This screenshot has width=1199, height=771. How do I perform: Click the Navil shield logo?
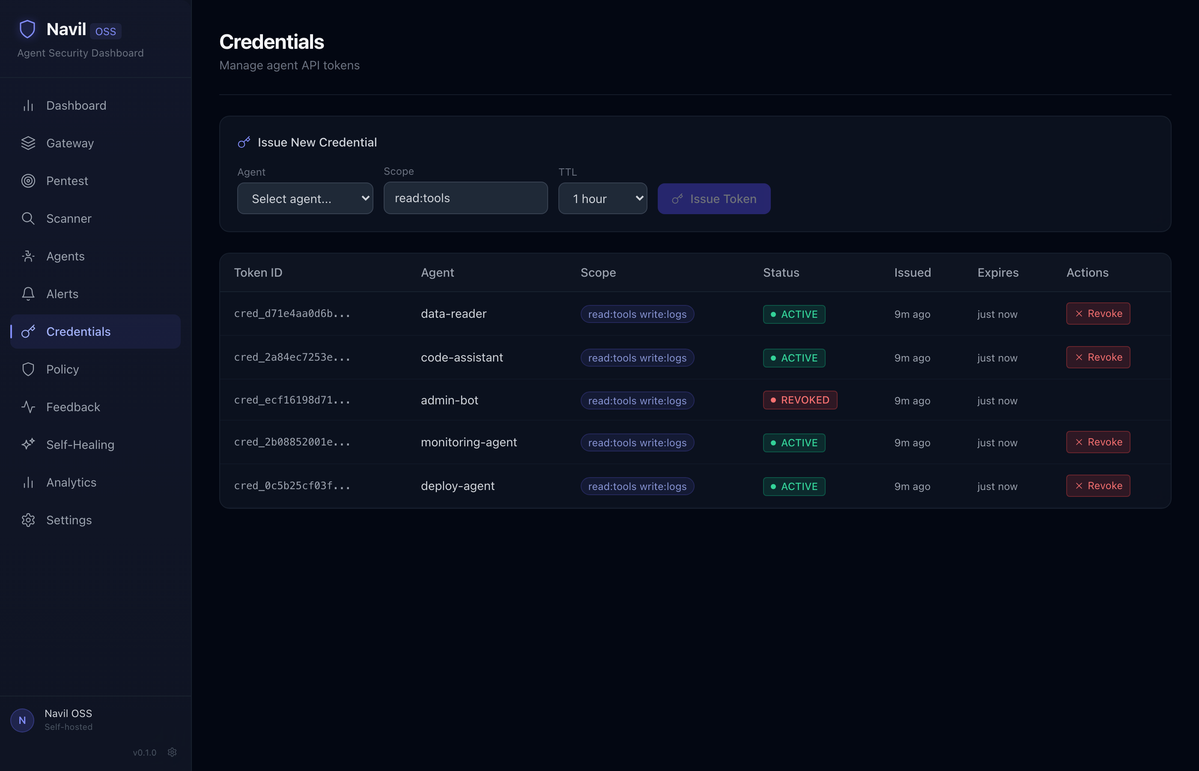click(27, 29)
